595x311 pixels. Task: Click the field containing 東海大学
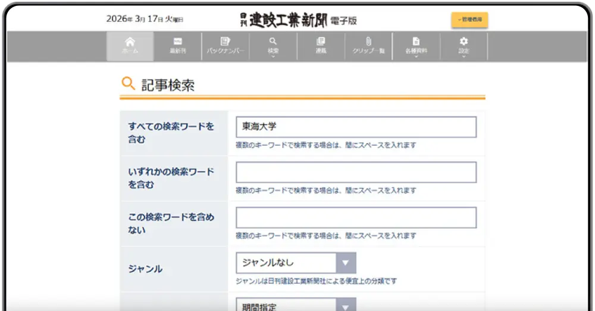(356, 127)
